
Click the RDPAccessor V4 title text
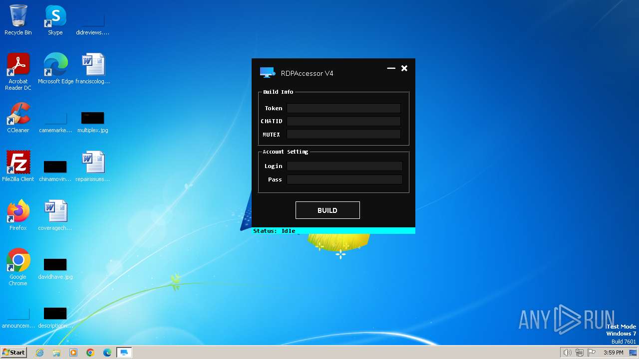point(307,73)
